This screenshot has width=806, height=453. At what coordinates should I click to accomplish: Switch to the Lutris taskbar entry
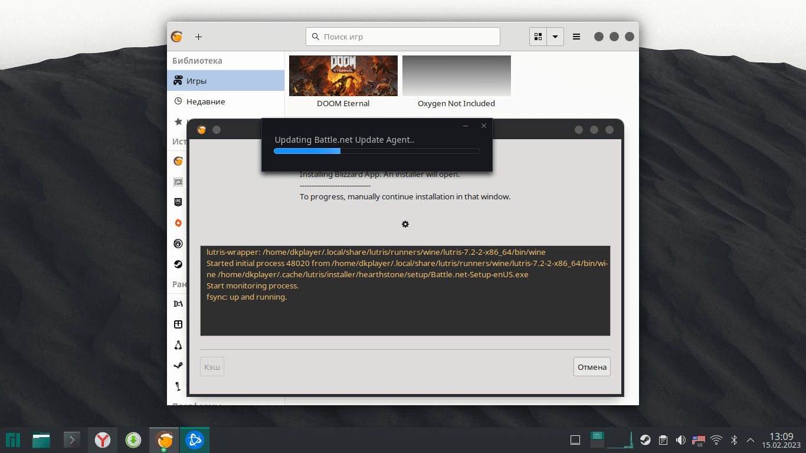coord(164,440)
